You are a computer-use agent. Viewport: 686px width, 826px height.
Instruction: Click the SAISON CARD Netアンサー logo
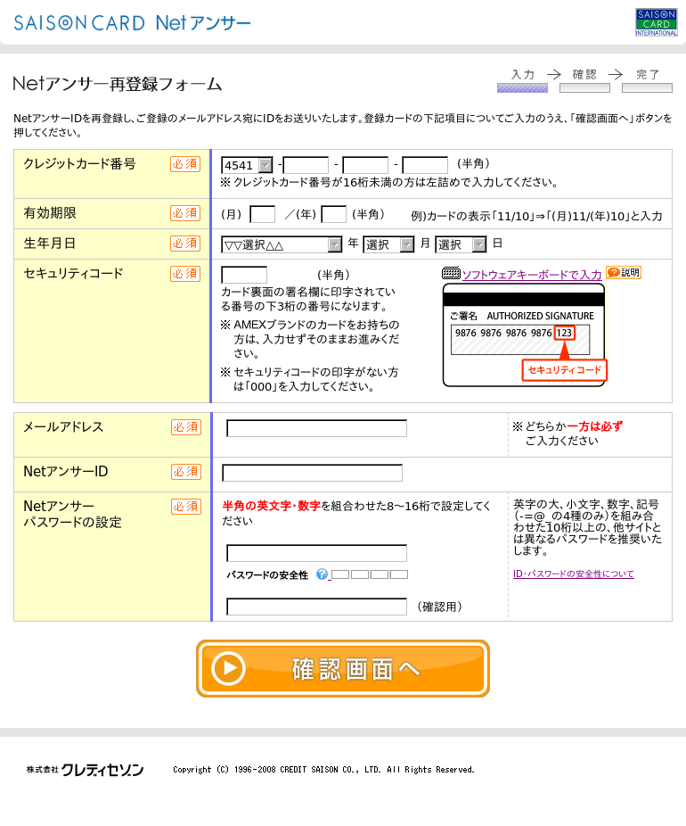coord(132,23)
